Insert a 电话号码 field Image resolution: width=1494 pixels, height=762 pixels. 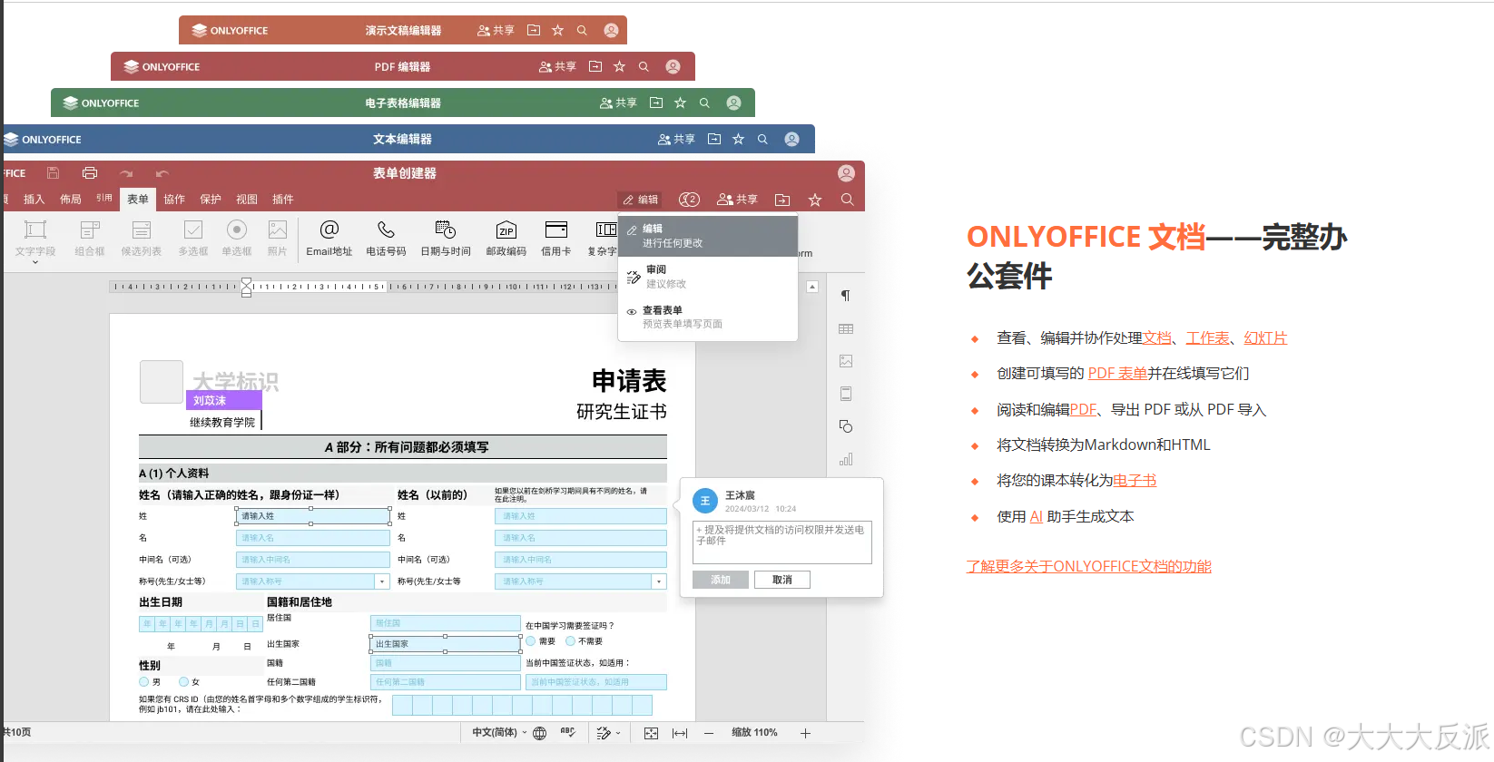click(x=386, y=238)
